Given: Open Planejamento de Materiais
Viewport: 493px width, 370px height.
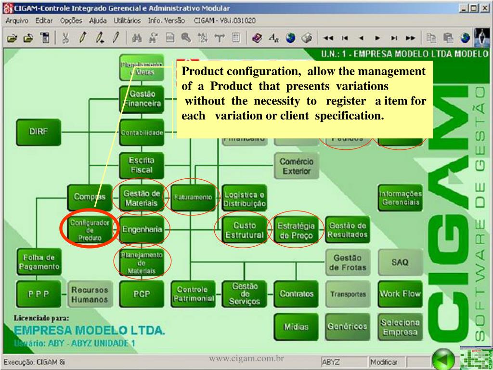Looking at the screenshot, I should coord(142,262).
